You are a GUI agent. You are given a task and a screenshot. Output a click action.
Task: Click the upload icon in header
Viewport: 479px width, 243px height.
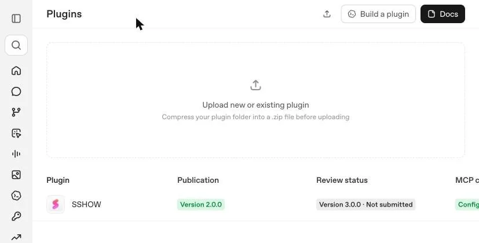[x=327, y=14]
